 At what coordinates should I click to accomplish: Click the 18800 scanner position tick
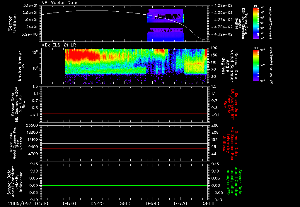[x=32, y=132]
